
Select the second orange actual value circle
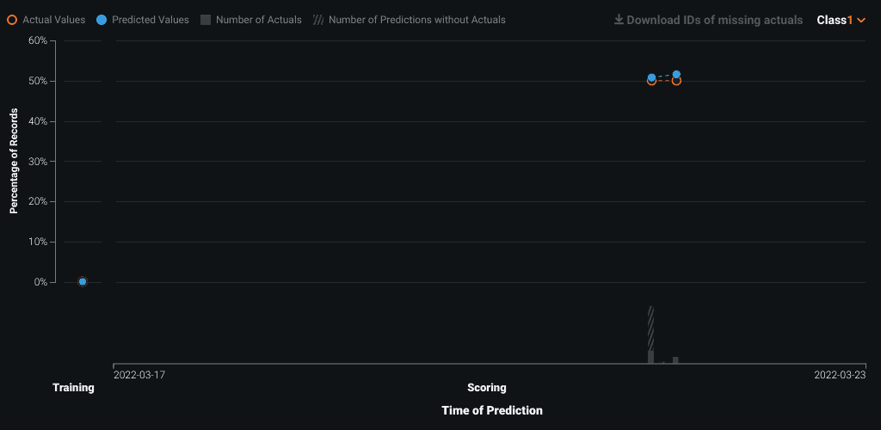676,81
